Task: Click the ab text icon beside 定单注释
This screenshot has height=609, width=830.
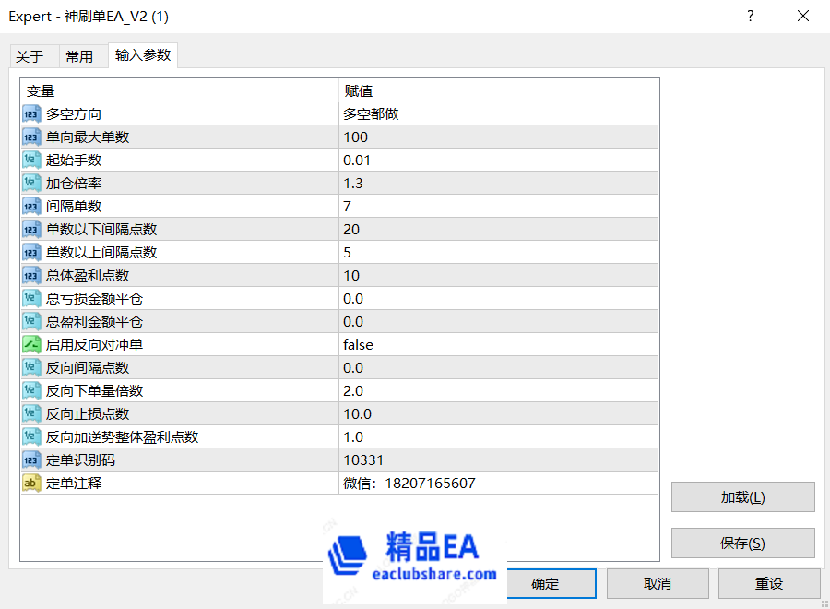Action: [x=30, y=483]
